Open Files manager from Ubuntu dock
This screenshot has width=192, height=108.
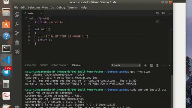[x=6, y=12]
